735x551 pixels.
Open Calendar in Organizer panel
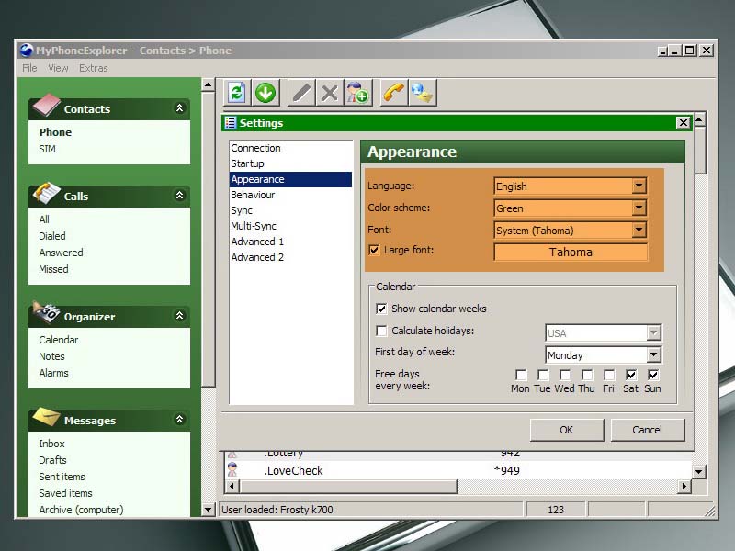click(59, 340)
